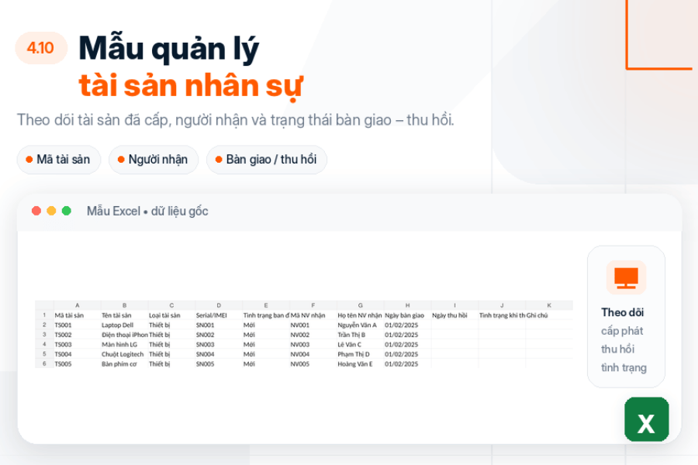Select row 3 header number
The width and height of the screenshot is (698, 465).
tap(44, 335)
